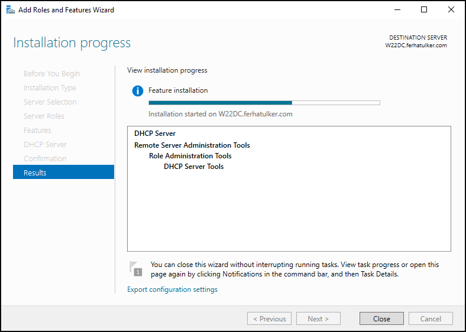
Task: Select Role Administration Tools entry
Action: coord(190,156)
